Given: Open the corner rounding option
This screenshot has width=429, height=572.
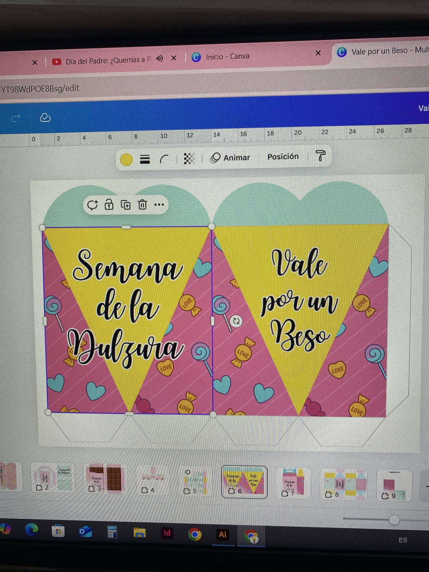Looking at the screenshot, I should pos(164,159).
